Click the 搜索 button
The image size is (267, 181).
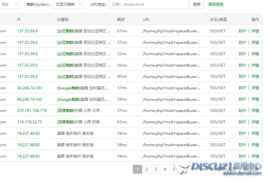coord(197,4)
